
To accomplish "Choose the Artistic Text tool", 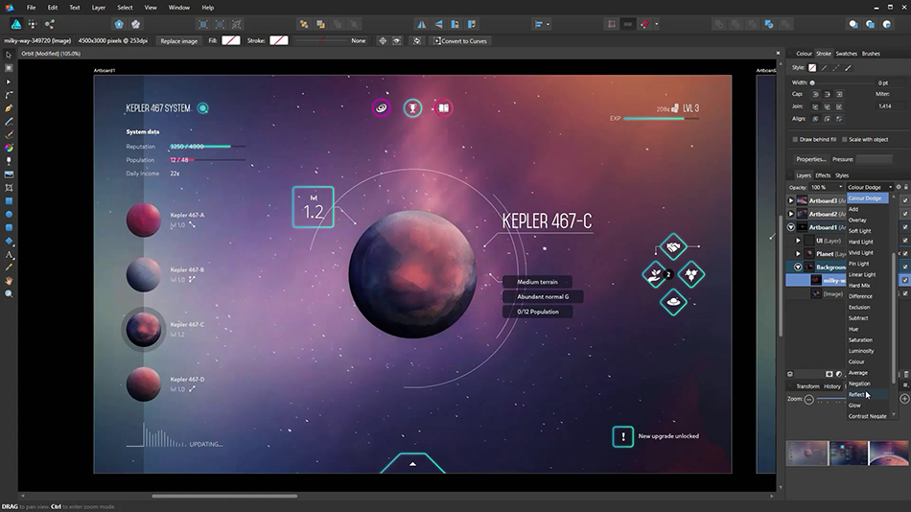I will coord(9,255).
